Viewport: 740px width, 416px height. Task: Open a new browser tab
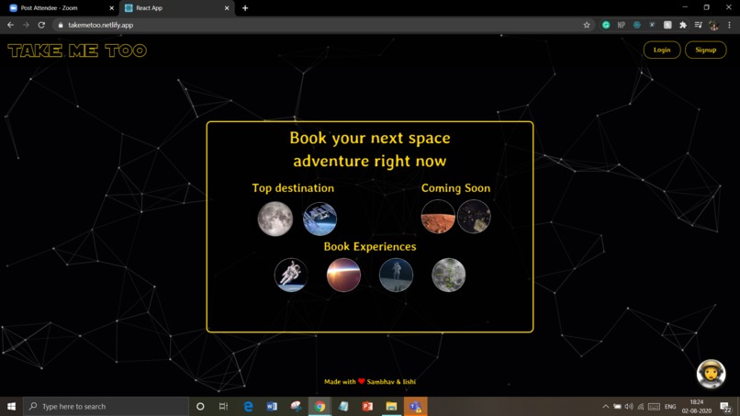[x=245, y=8]
